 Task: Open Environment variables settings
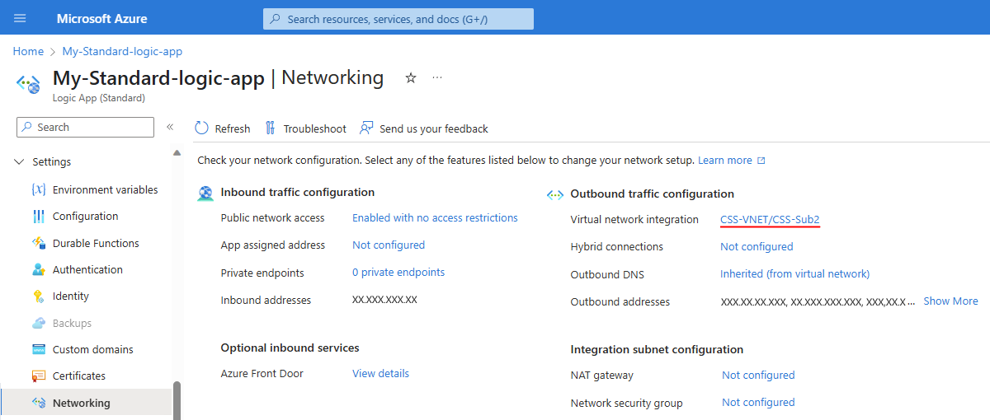coord(105,189)
